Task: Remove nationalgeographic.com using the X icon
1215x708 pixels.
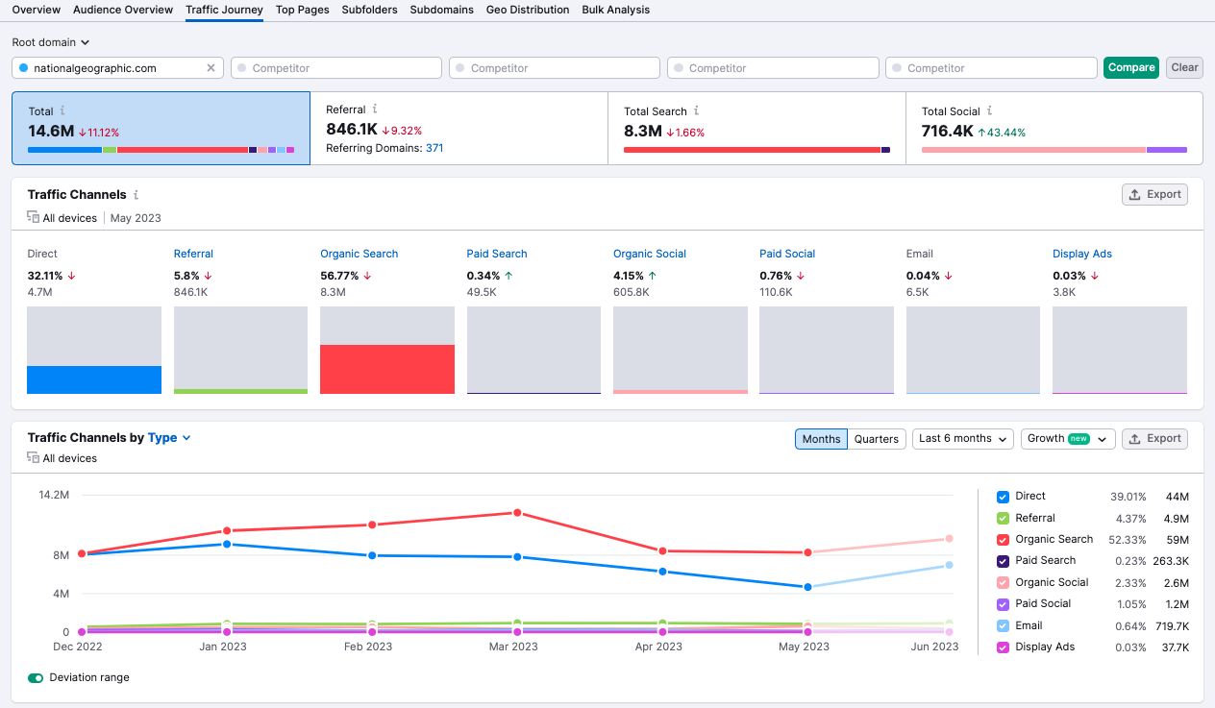Action: tap(211, 67)
